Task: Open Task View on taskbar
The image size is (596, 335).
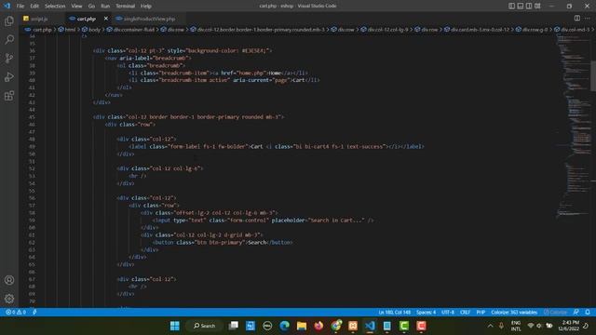Action: (x=234, y=326)
